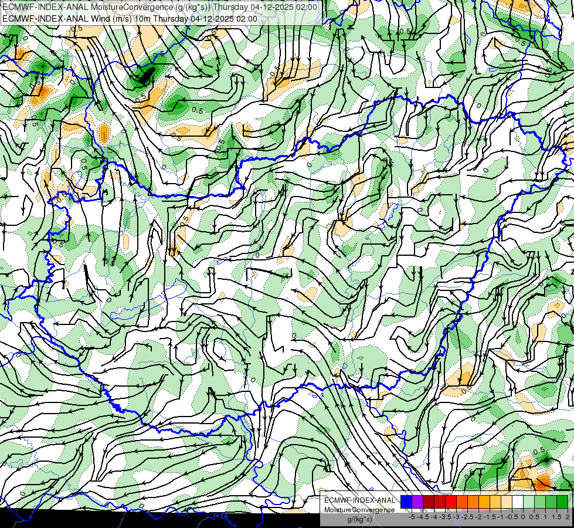Click the 2 value on legend scale

pos(568,517)
